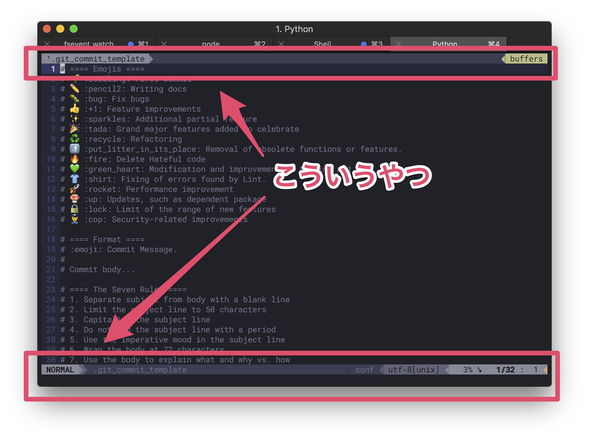The image size is (589, 440).
Task: Minimize the window with the yellow button
Action: point(60,29)
